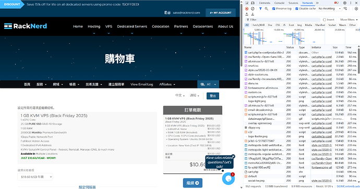Open the billing cycle $10.60 USD dropdown
This screenshot has width=360, height=189.
(x=35, y=177)
